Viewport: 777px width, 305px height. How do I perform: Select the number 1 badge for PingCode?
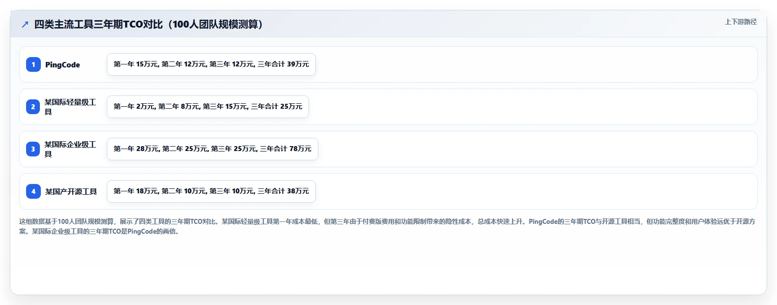(x=33, y=64)
